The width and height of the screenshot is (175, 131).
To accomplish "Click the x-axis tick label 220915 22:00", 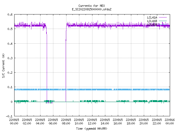I will [x=157, y=122].
